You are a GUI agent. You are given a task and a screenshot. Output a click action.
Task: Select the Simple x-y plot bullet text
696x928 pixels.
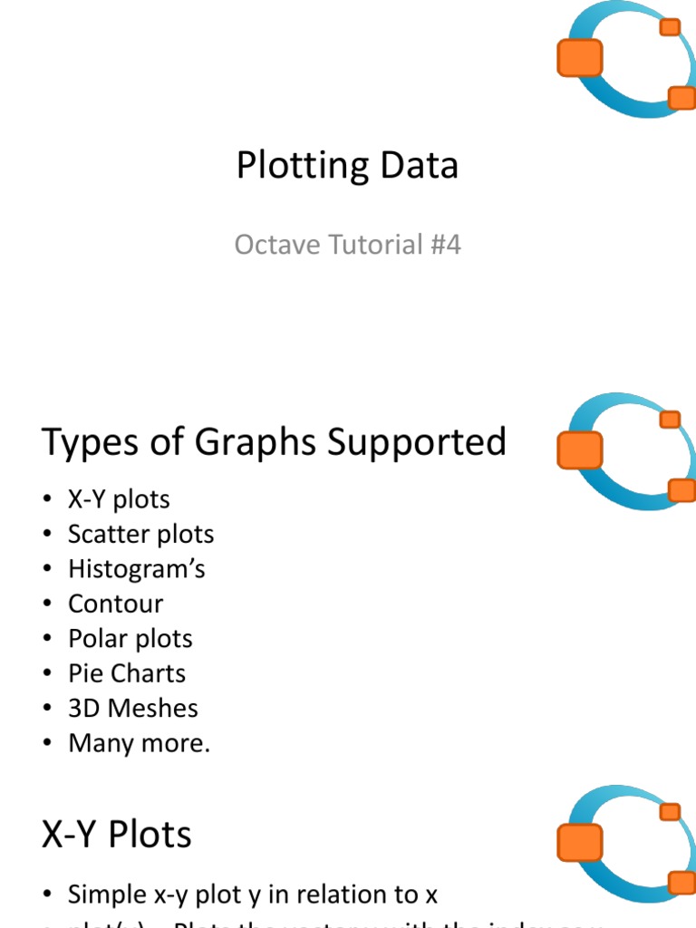coord(253,894)
